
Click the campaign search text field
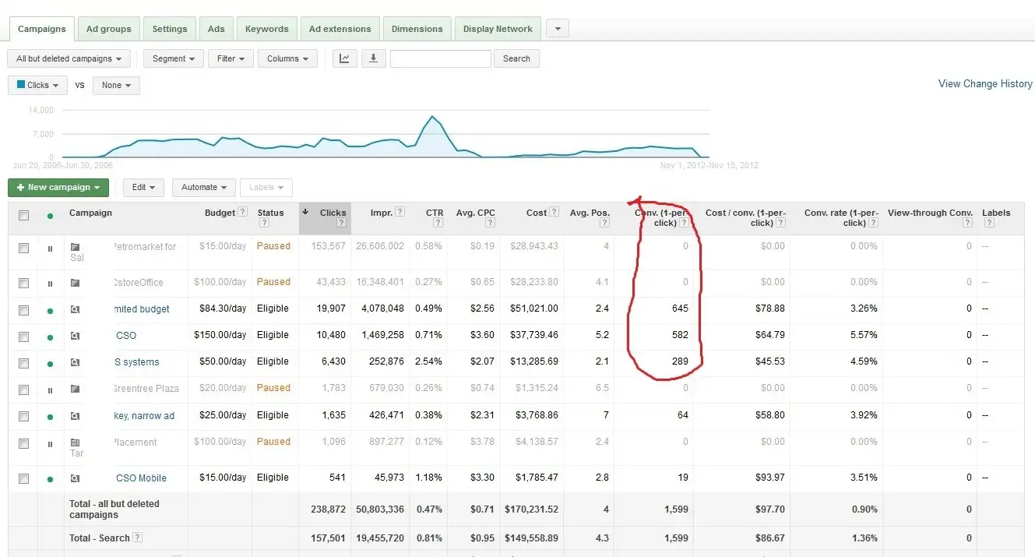(440, 58)
